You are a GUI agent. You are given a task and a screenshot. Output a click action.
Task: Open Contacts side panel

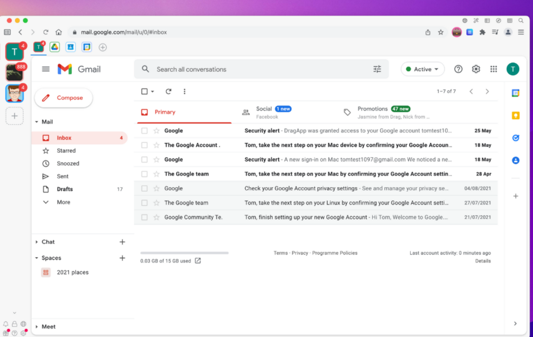click(x=516, y=160)
